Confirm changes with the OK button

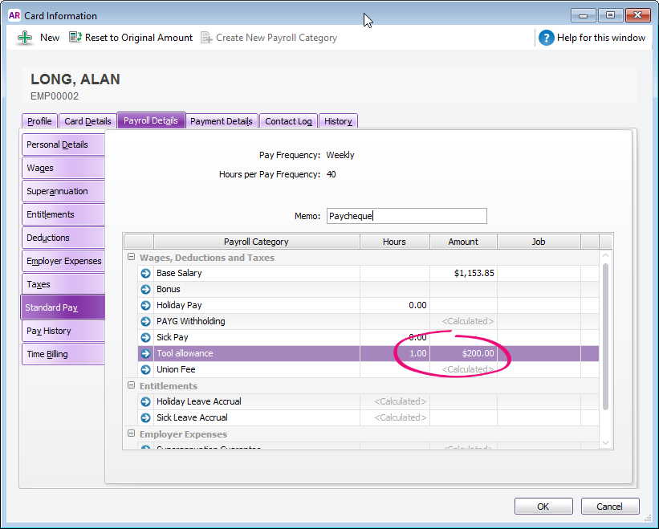(543, 506)
